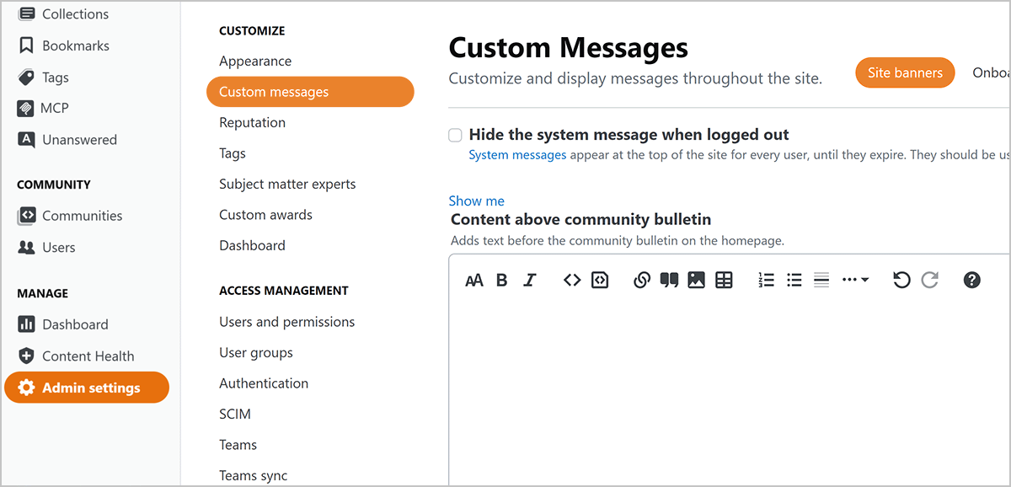This screenshot has width=1011, height=487.
Task: Insert a code block snippet
Action: (600, 281)
